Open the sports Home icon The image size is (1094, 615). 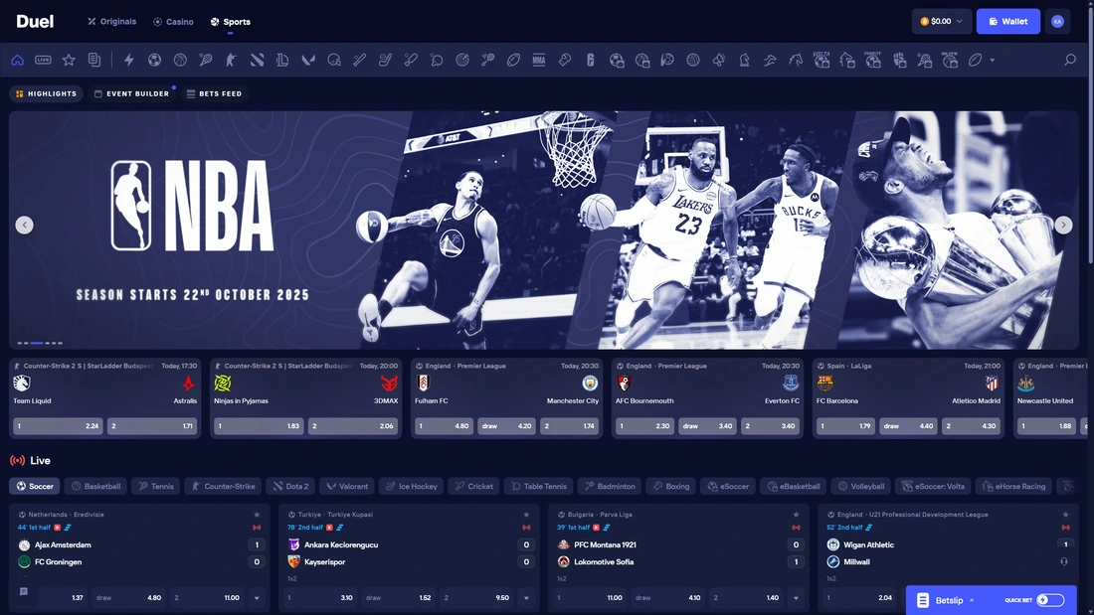(18, 60)
